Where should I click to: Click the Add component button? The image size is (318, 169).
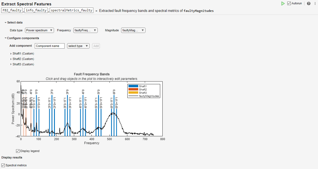(x=96, y=46)
